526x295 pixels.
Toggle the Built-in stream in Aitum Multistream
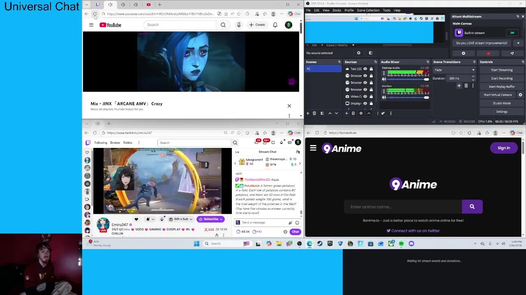[x=512, y=33]
